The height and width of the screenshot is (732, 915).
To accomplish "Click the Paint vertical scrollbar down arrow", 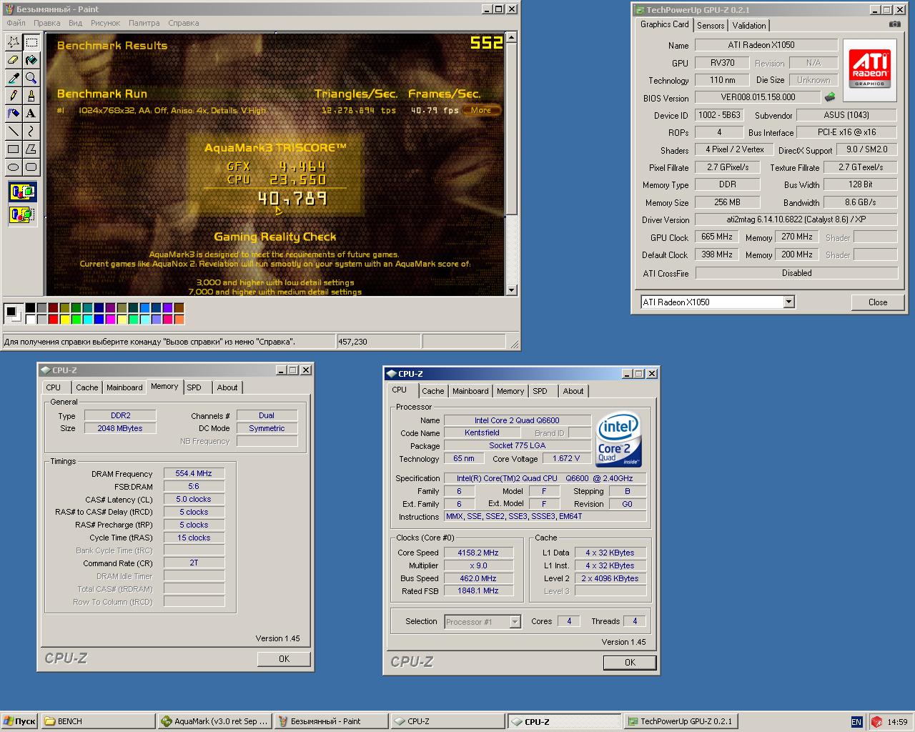I will 511,290.
